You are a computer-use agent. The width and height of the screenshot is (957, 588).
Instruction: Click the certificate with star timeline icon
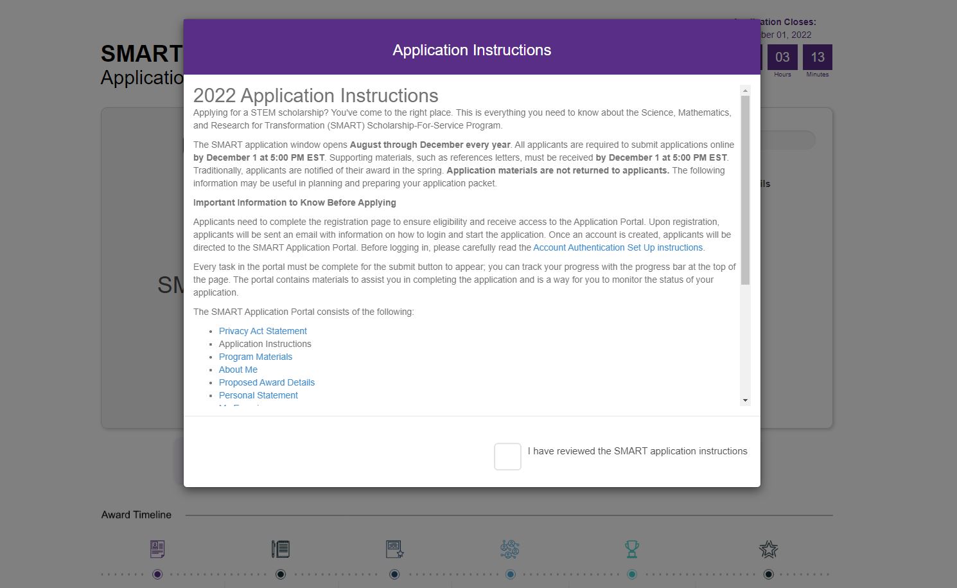click(394, 549)
